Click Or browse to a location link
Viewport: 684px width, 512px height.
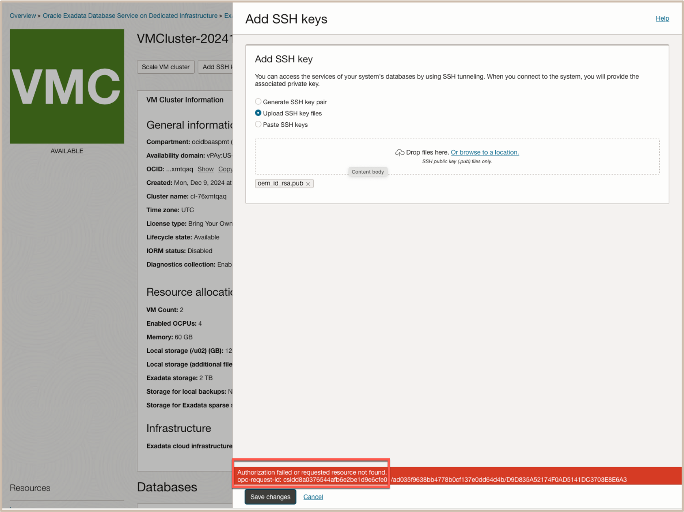point(485,152)
